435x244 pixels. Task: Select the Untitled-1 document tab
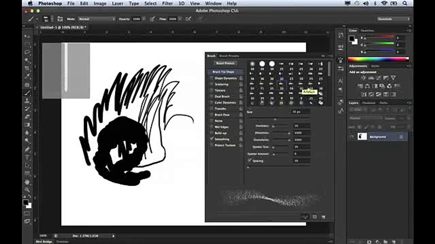pos(63,27)
